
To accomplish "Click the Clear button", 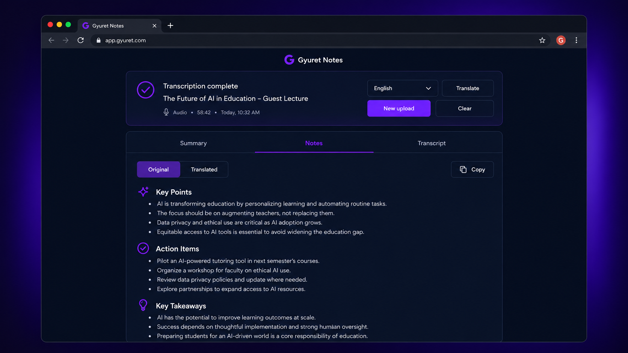I will click(465, 108).
